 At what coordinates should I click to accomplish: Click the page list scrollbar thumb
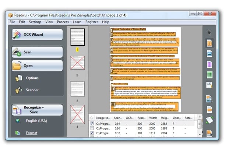(199, 124)
